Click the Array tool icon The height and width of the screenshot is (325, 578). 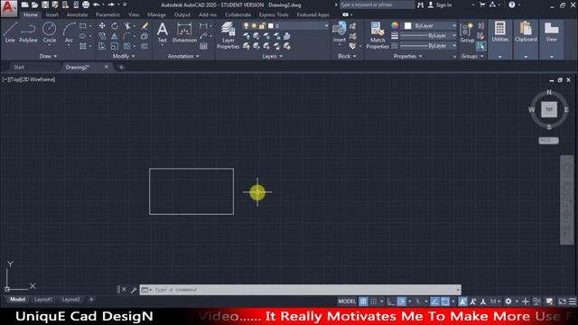(127, 46)
